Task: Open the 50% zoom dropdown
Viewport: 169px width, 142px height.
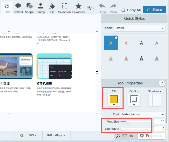Action: tap(32, 135)
